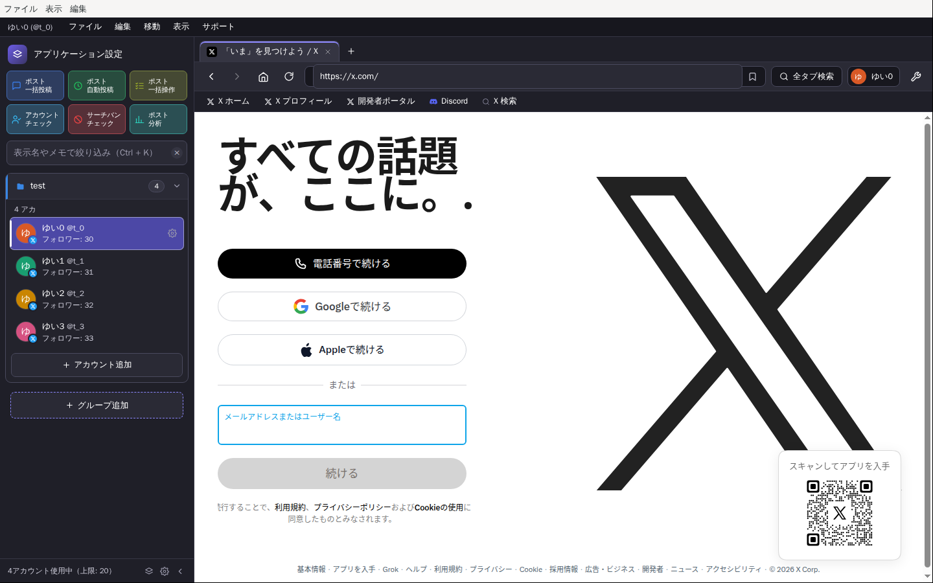Open サポート menu
Viewport: 933px width, 583px height.
[x=218, y=27]
